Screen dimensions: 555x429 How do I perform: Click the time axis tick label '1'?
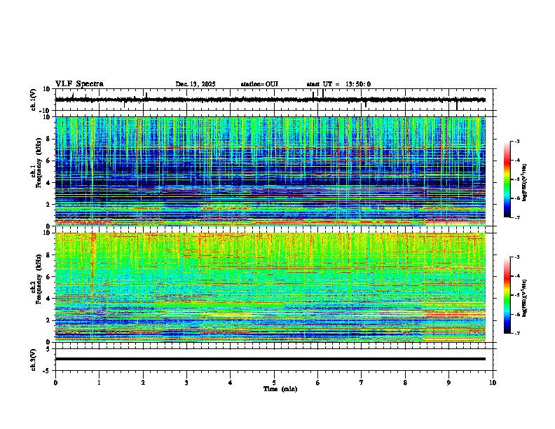click(99, 383)
